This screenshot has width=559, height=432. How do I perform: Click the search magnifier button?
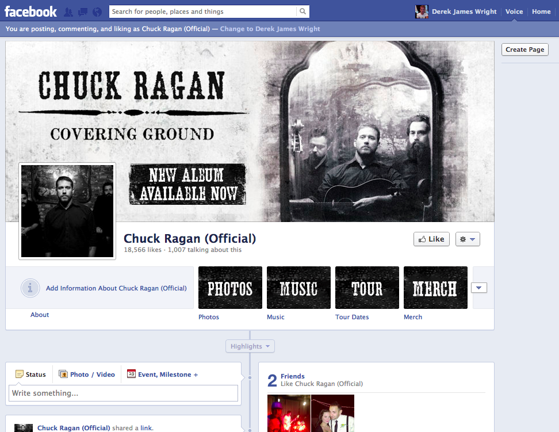(x=303, y=12)
